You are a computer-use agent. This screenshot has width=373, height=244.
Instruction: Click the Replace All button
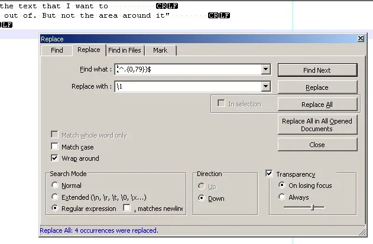[317, 105]
